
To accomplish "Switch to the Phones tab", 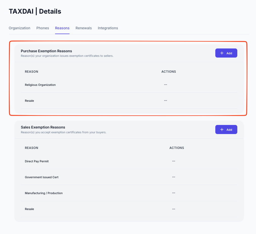I will pyautogui.click(x=43, y=28).
